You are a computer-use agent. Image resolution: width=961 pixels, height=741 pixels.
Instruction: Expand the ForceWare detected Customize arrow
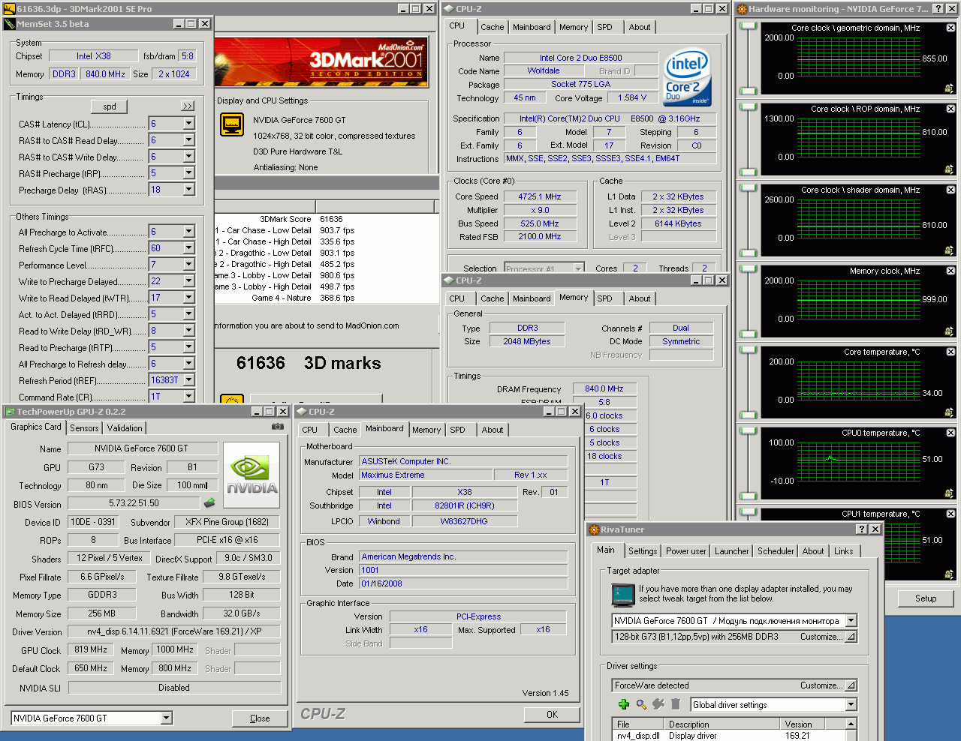pos(851,685)
